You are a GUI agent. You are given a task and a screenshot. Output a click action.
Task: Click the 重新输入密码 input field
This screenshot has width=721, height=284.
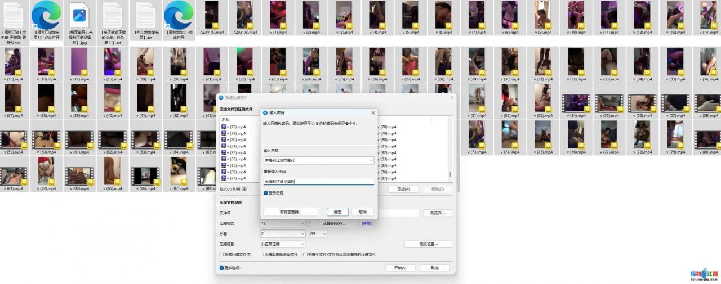(318, 181)
